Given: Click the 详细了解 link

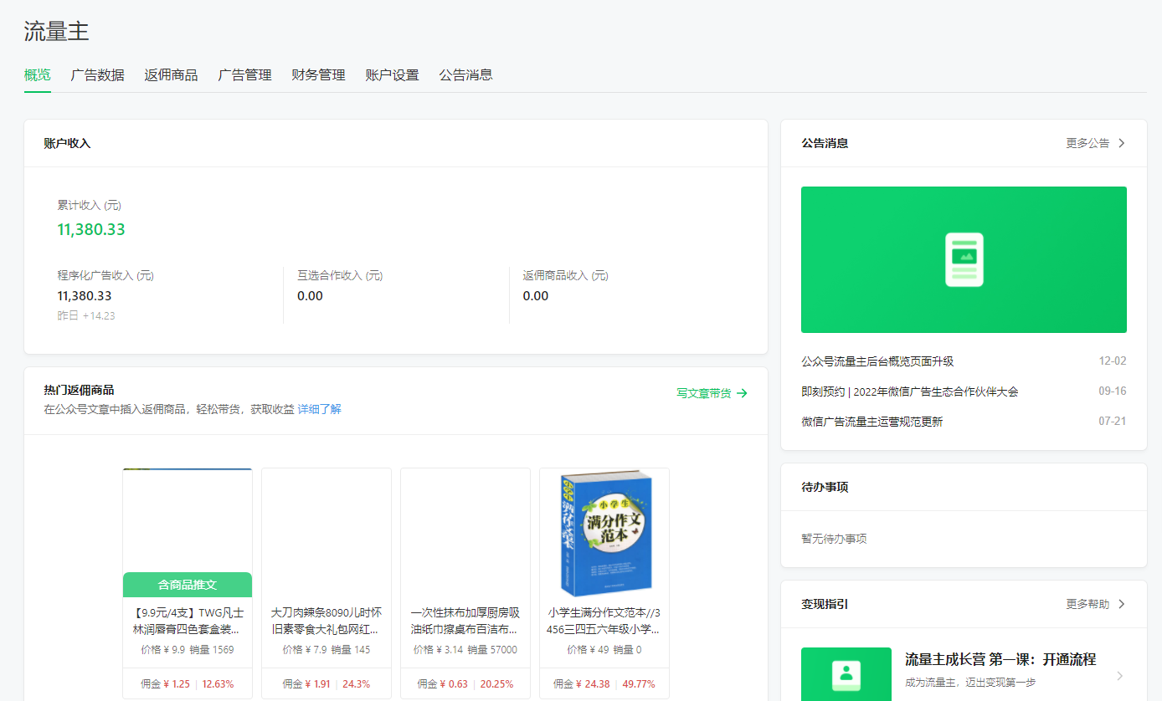Looking at the screenshot, I should pyautogui.click(x=319, y=409).
